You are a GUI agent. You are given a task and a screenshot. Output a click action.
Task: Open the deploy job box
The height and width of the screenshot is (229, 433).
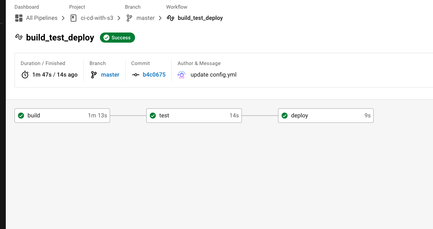(x=325, y=116)
